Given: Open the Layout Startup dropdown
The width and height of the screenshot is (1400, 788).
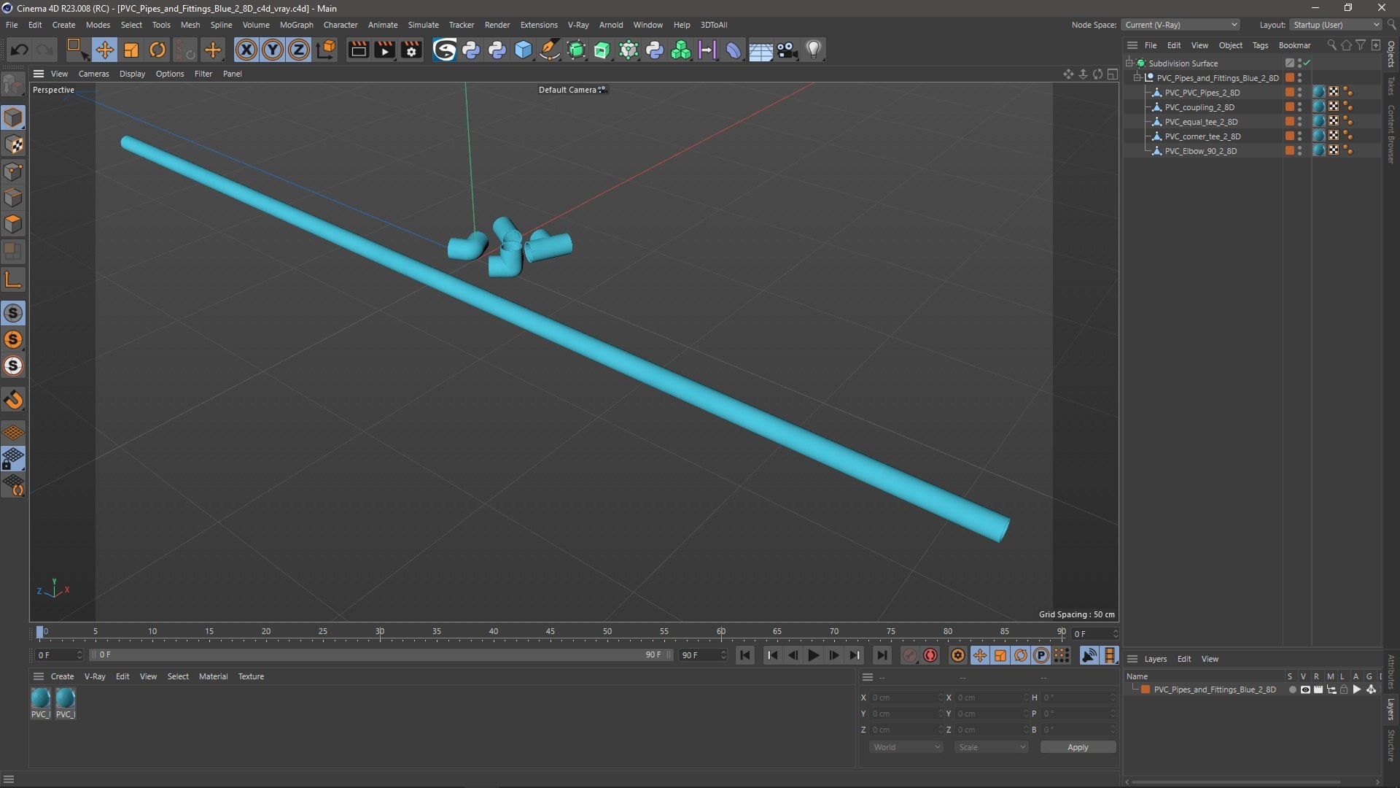Looking at the screenshot, I should click(1336, 25).
